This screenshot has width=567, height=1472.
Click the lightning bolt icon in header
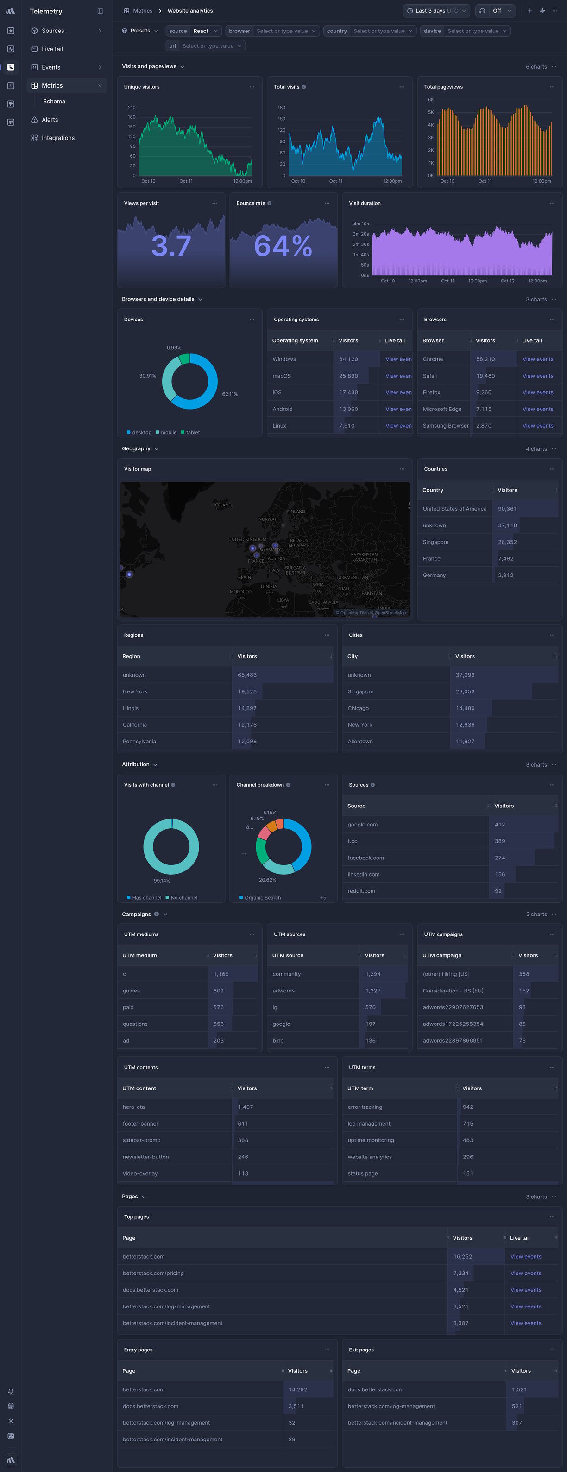pos(542,10)
